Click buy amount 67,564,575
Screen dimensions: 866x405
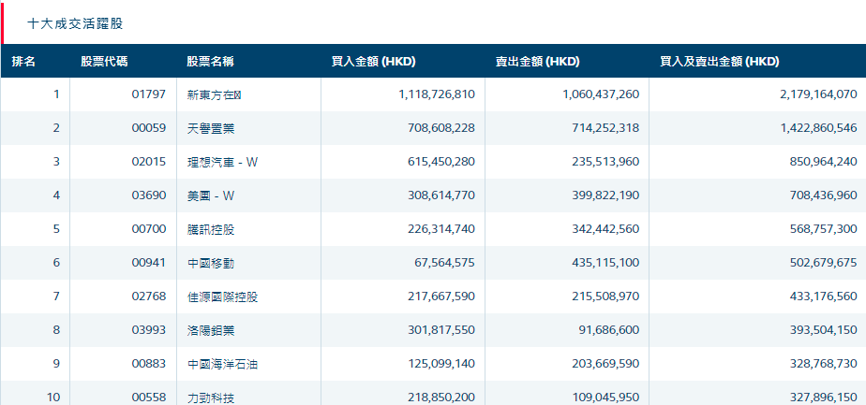444,263
